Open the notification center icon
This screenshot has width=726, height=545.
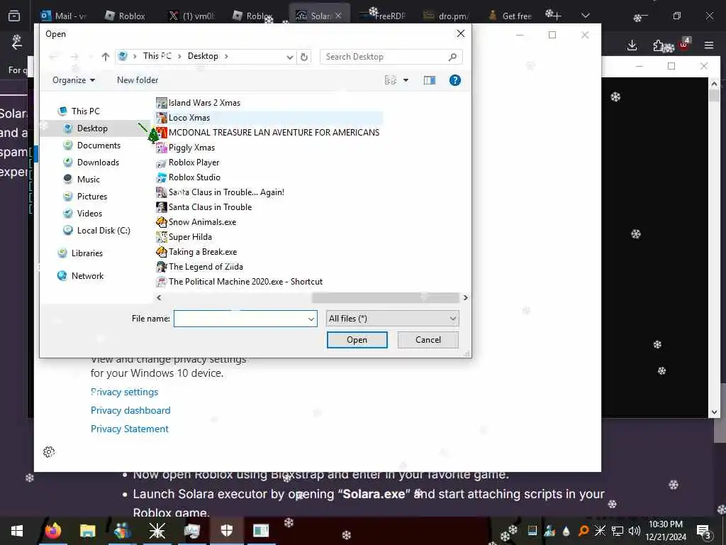point(704,531)
